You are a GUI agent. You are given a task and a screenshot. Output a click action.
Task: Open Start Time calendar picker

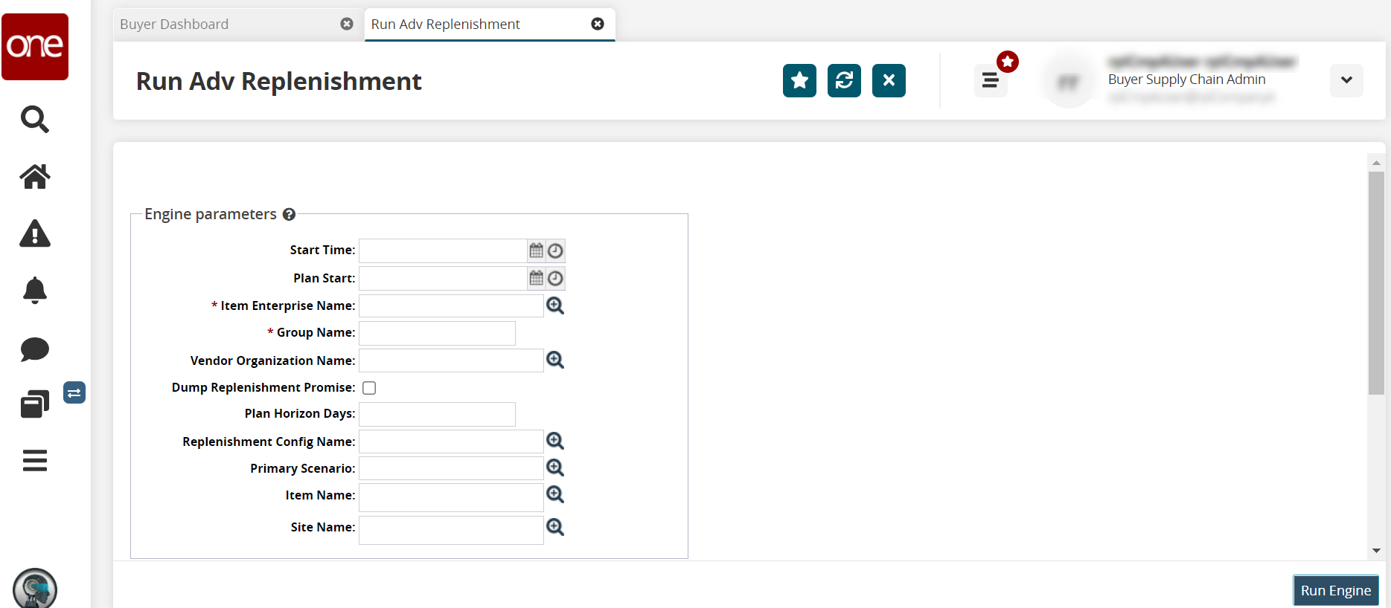[x=536, y=250]
